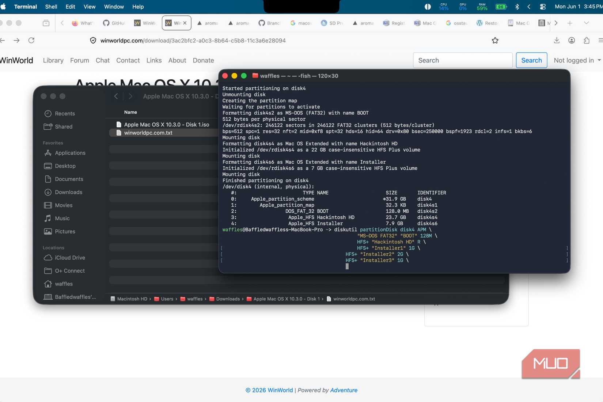
Task: Open iCloud Drive in the Finder sidebar
Action: click(70, 258)
